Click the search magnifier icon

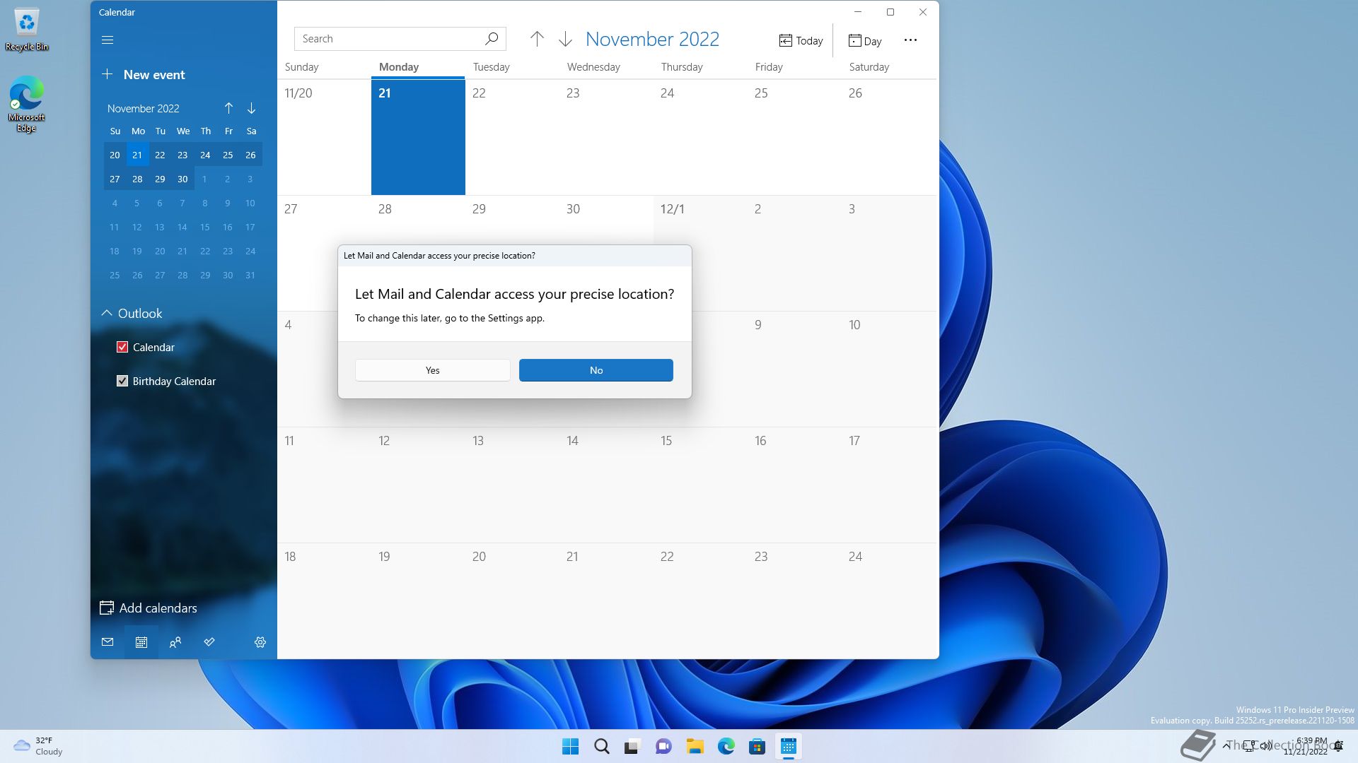pos(492,39)
